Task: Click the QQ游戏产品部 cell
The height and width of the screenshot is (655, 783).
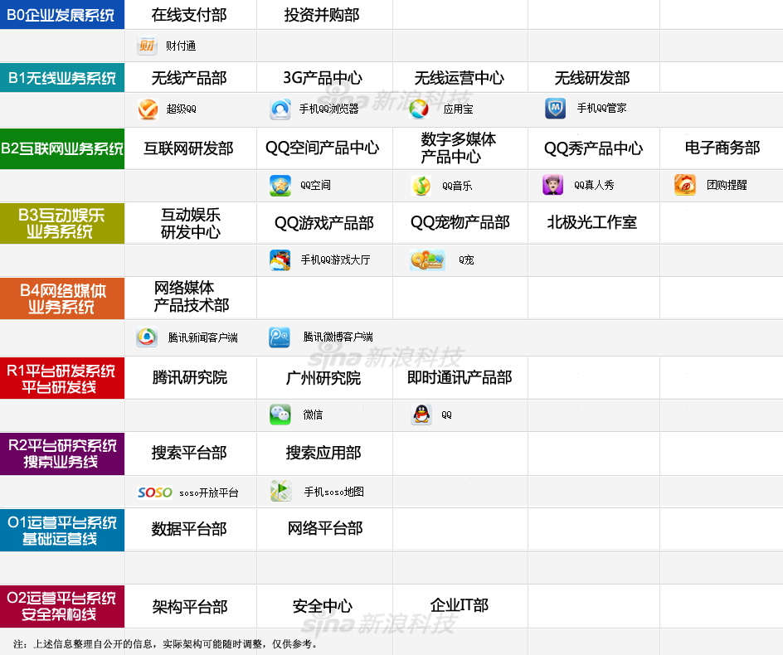Action: 324,223
